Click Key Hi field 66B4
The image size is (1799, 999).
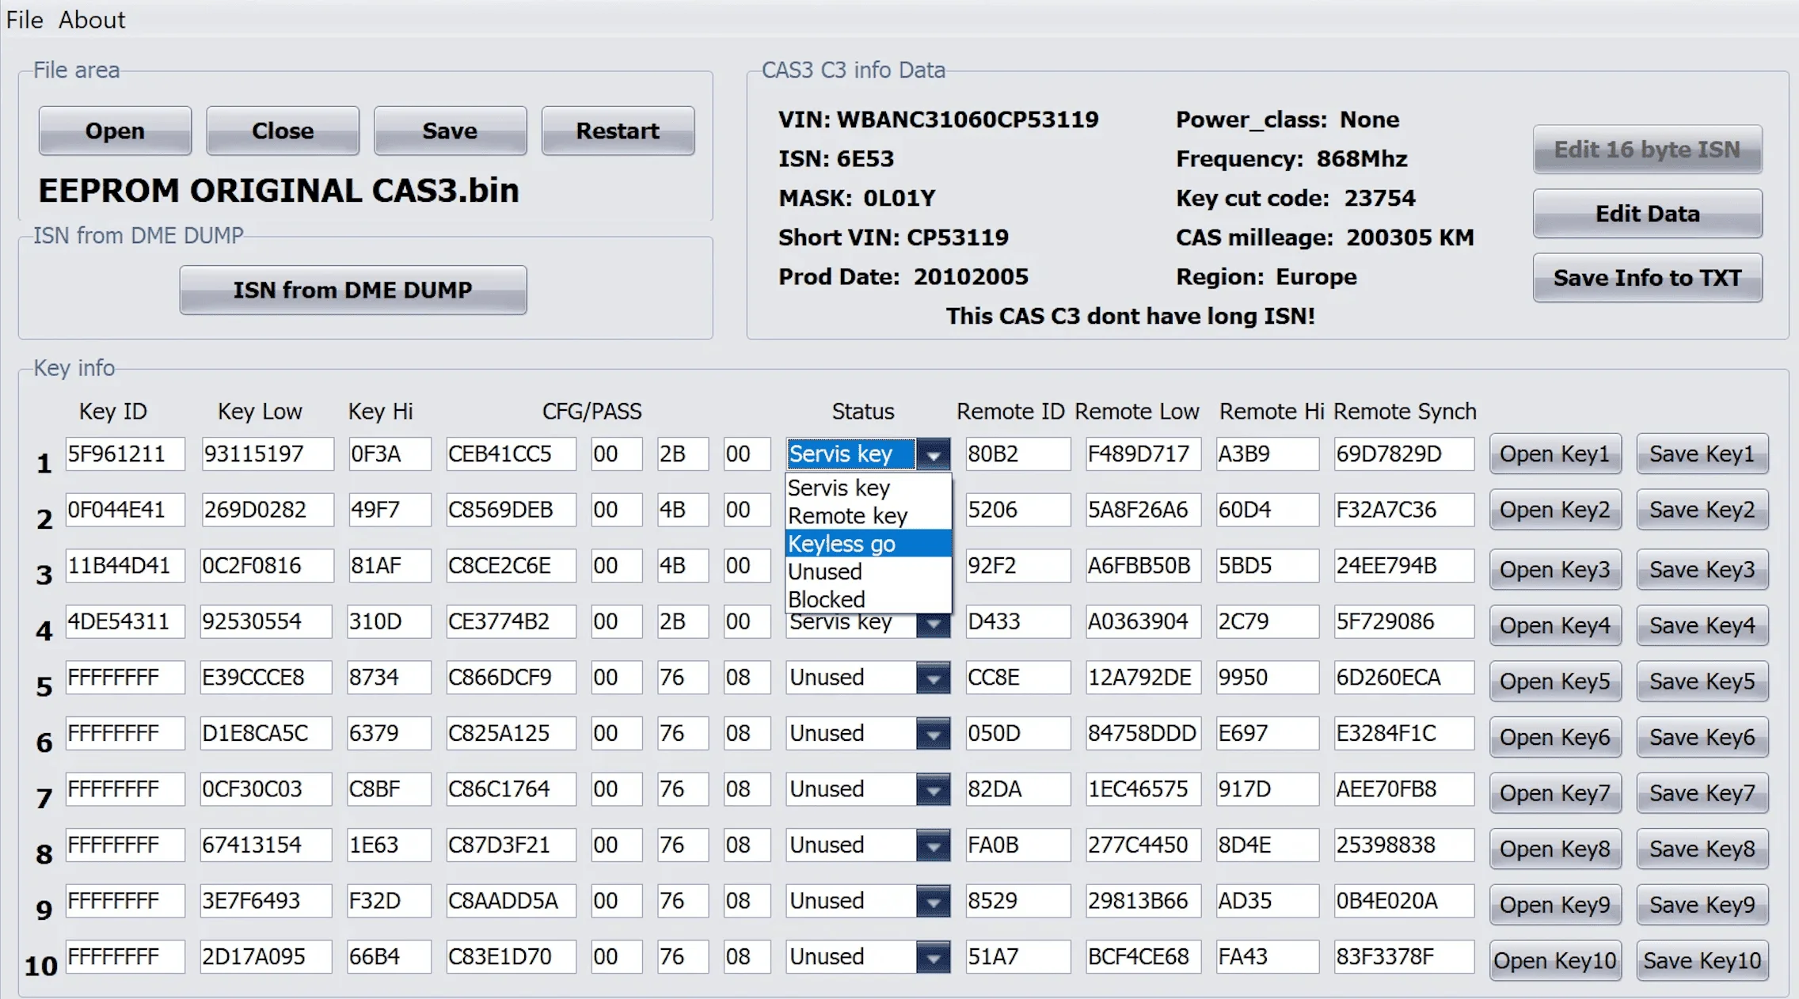[x=390, y=957]
